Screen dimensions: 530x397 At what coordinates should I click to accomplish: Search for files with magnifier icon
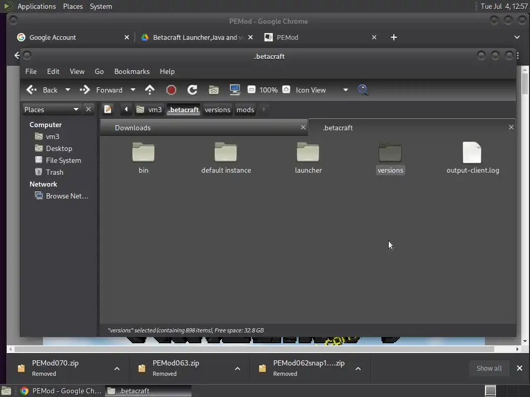363,90
